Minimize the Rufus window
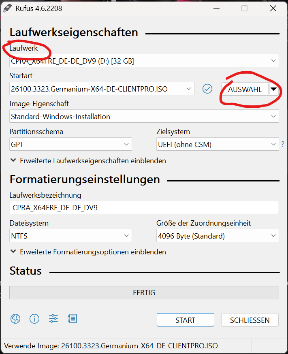This screenshot has width=288, height=354. 216,9
